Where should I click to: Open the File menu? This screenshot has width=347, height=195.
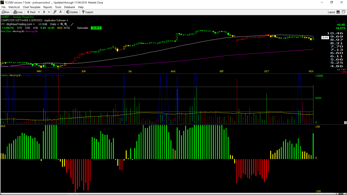(x=3, y=7)
